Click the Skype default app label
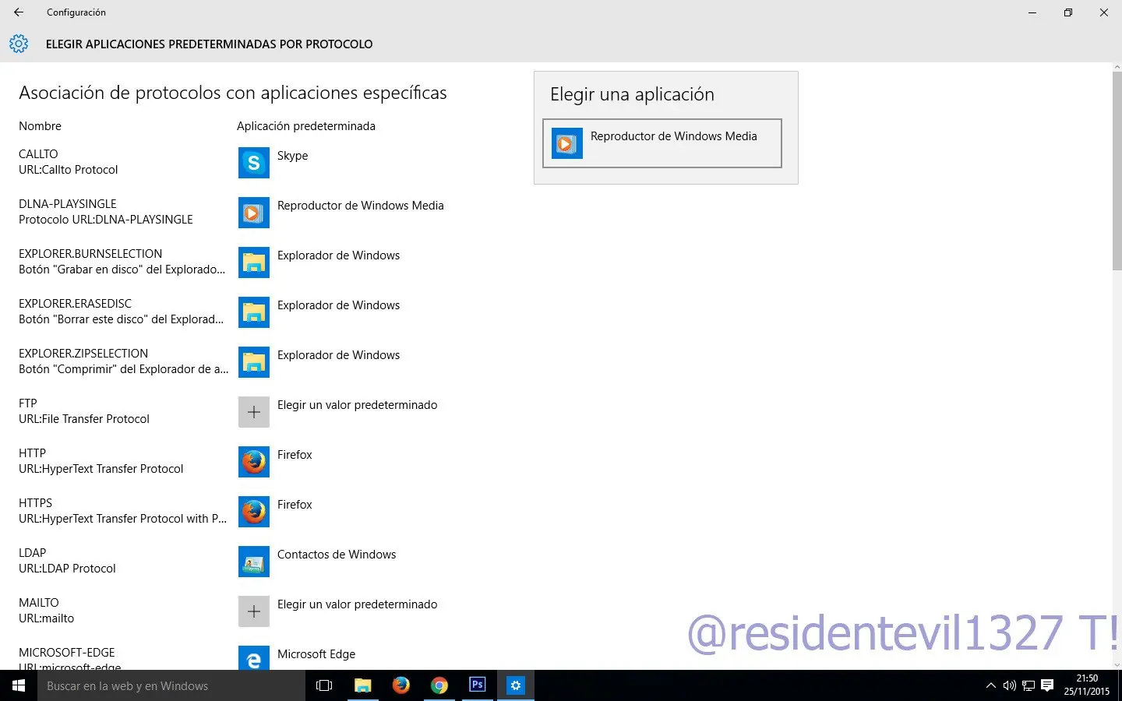 click(293, 156)
